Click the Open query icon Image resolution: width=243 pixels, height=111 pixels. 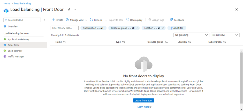(x=127, y=20)
